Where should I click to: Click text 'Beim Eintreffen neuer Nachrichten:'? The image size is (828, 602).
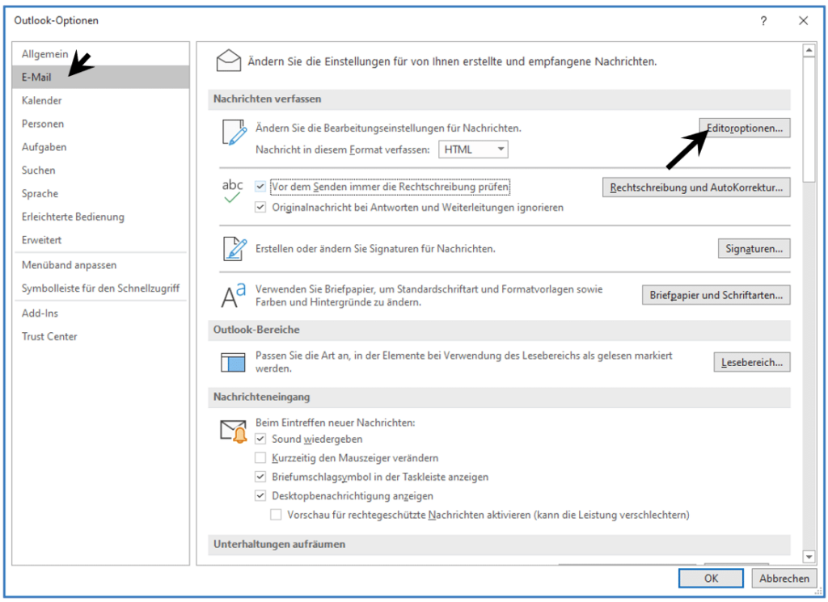pyautogui.click(x=336, y=422)
